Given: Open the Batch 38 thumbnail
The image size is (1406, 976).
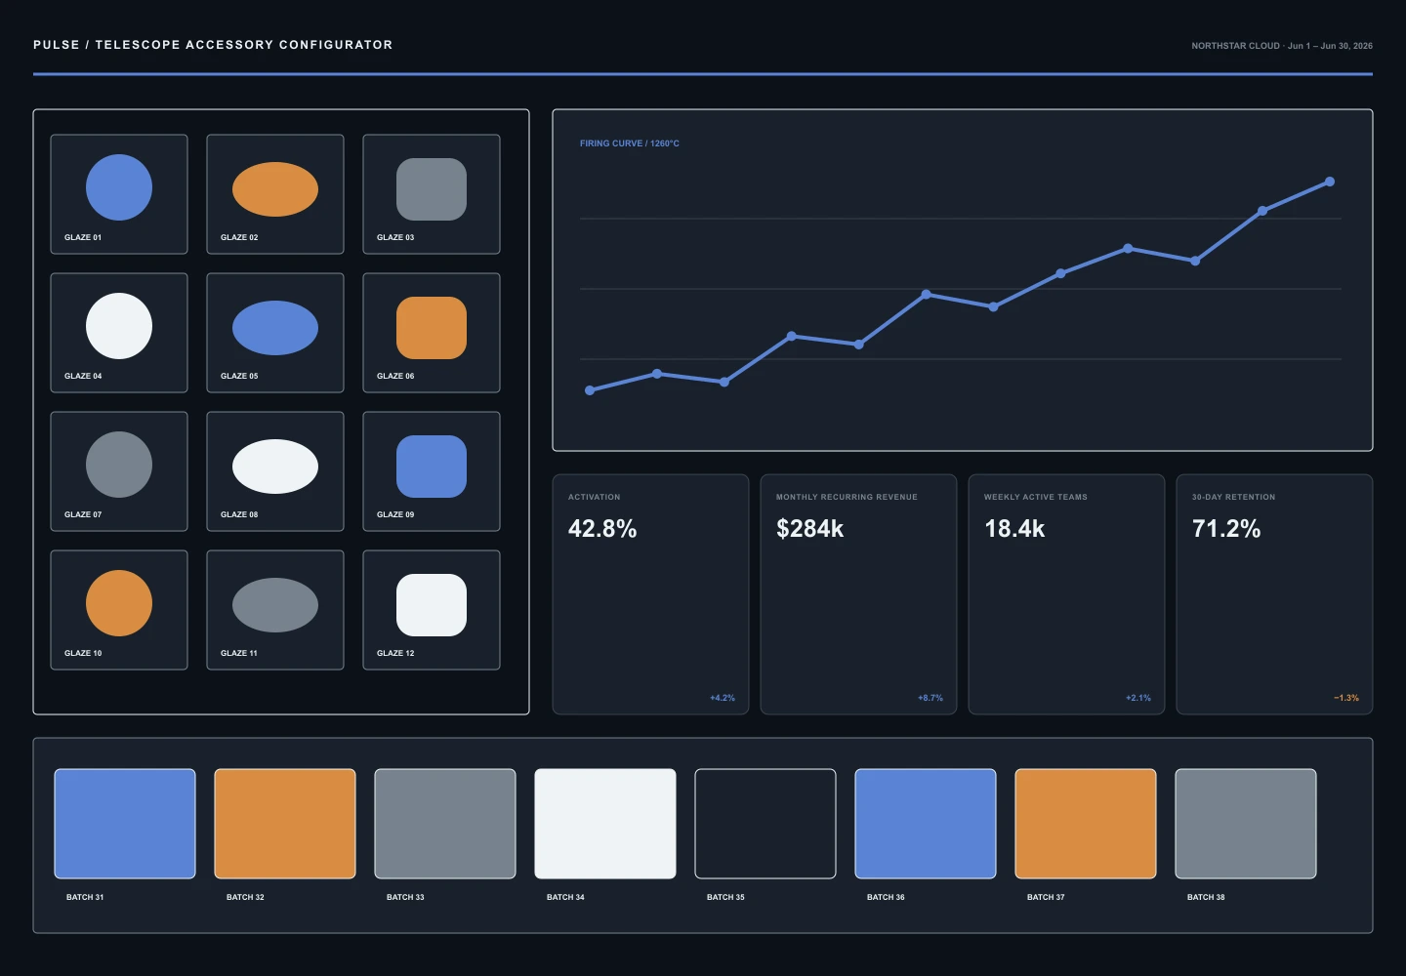Looking at the screenshot, I should 1246,824.
